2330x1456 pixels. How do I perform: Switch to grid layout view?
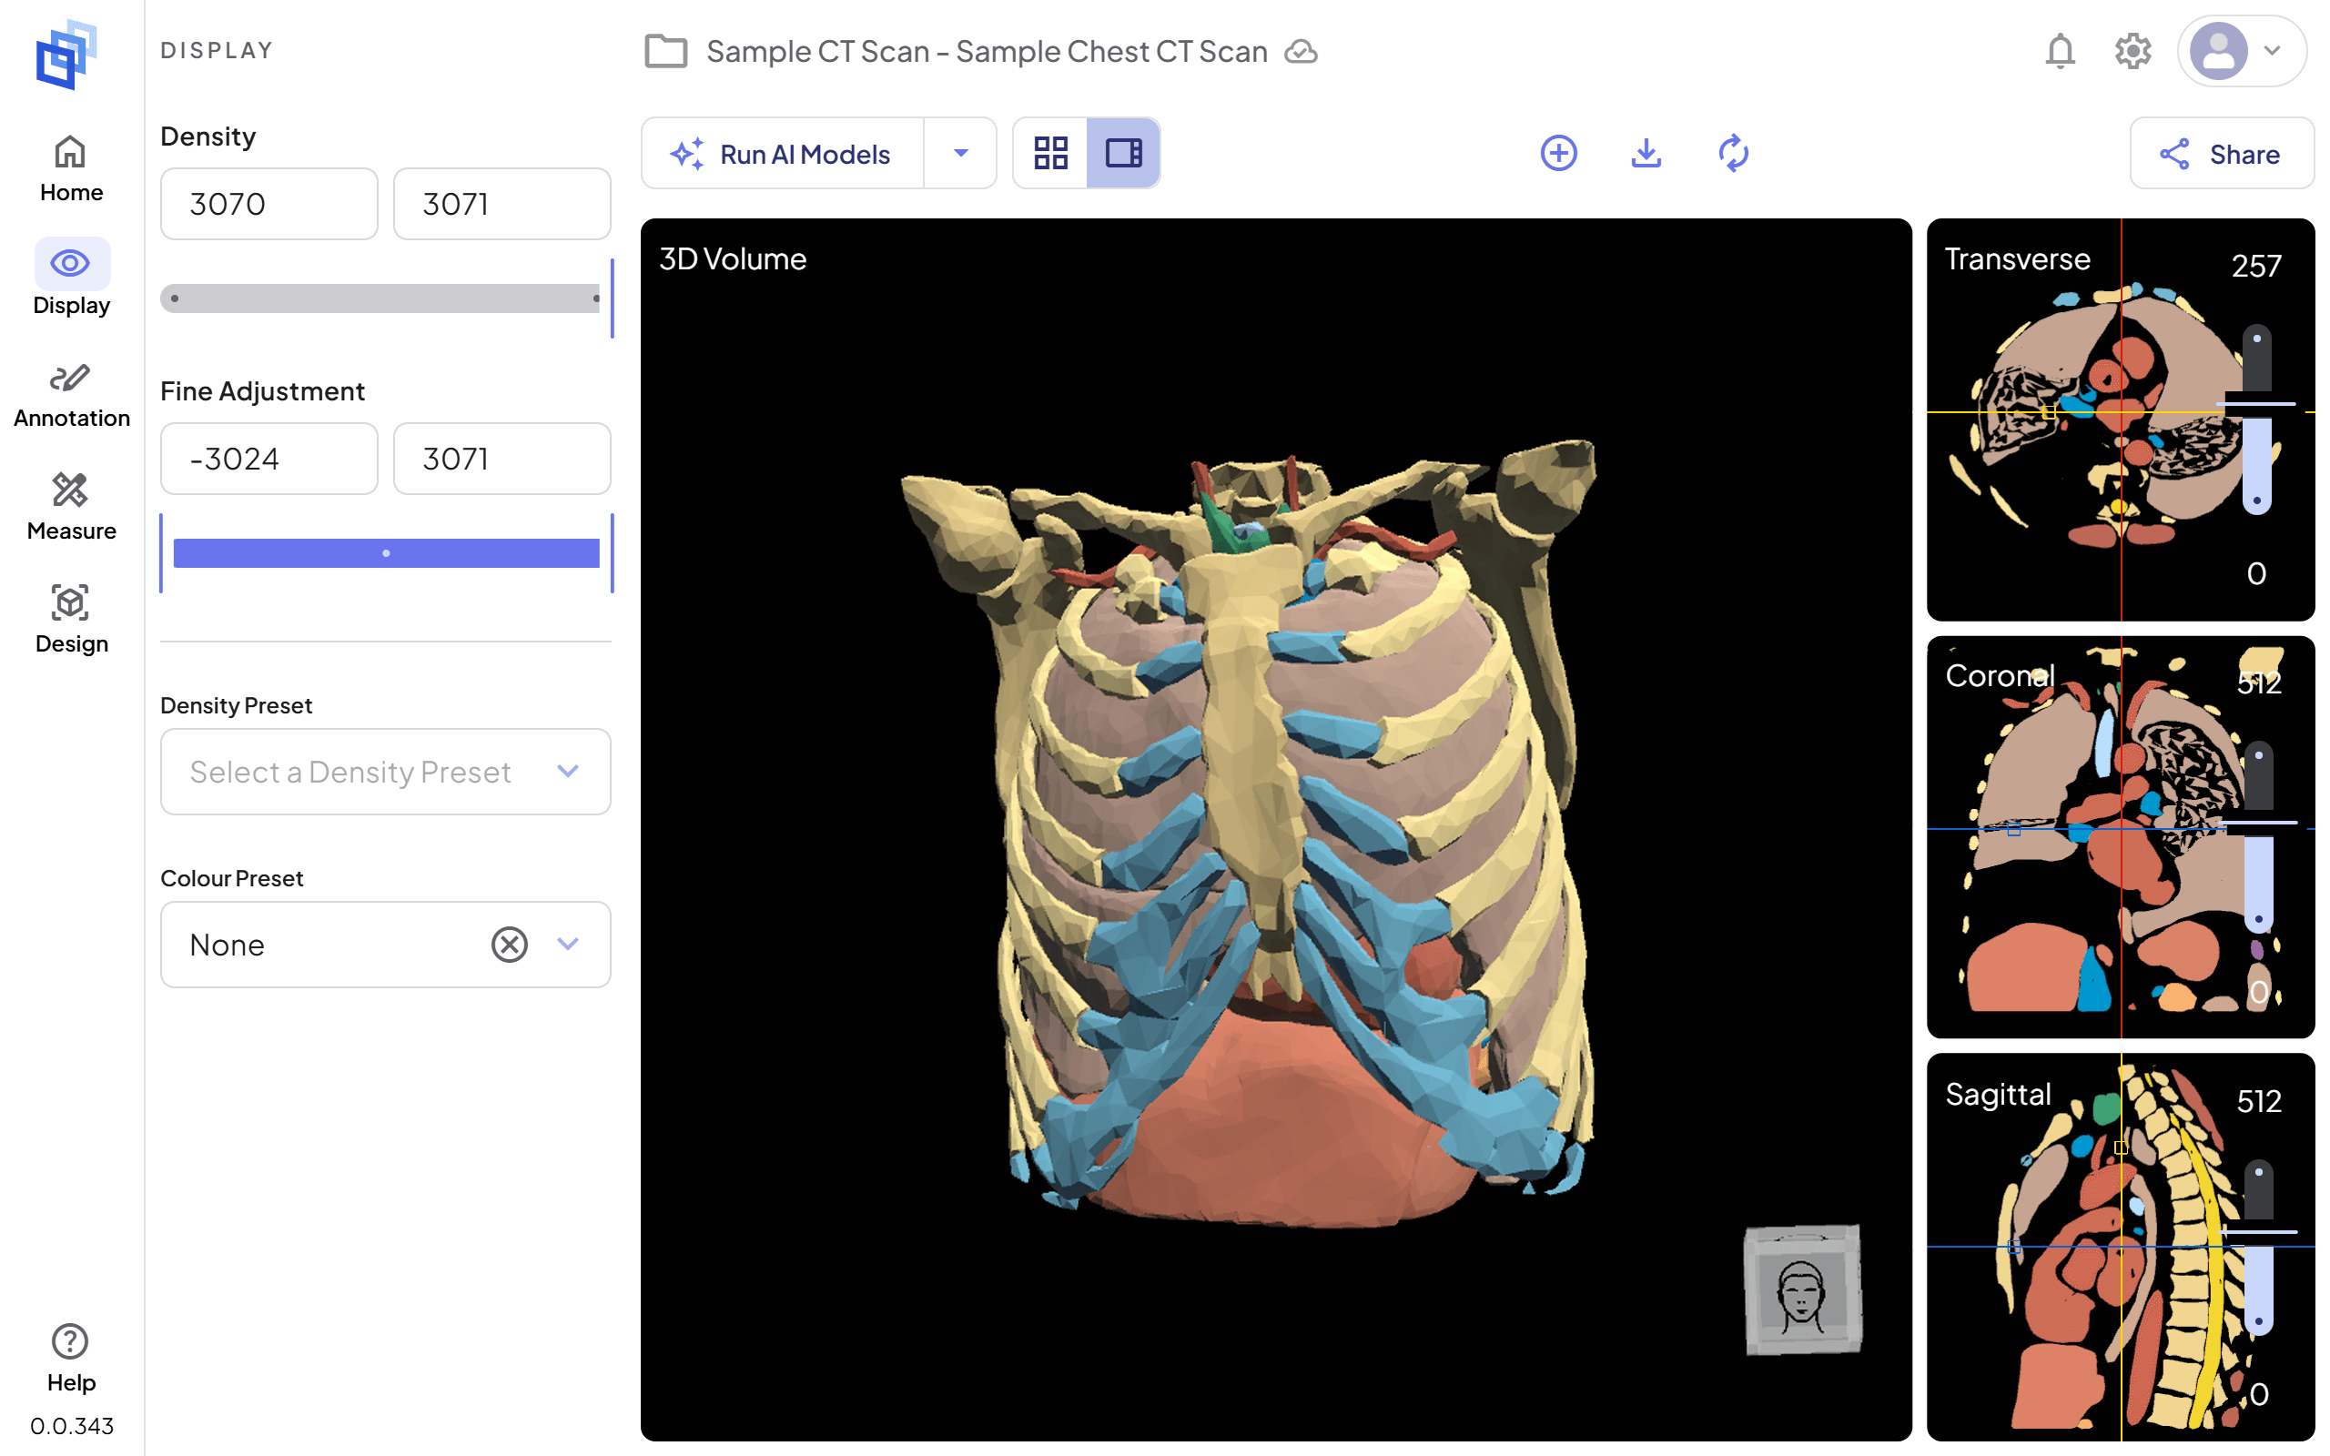[1050, 153]
